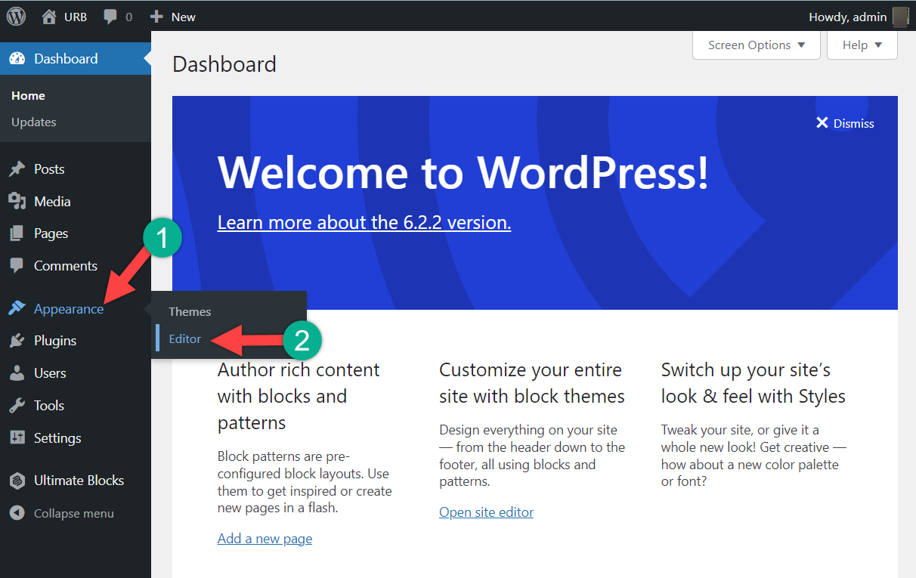Click the Block patterns are pre-configured paragraph
Viewport: 916px width, 578px height.
pos(305,482)
